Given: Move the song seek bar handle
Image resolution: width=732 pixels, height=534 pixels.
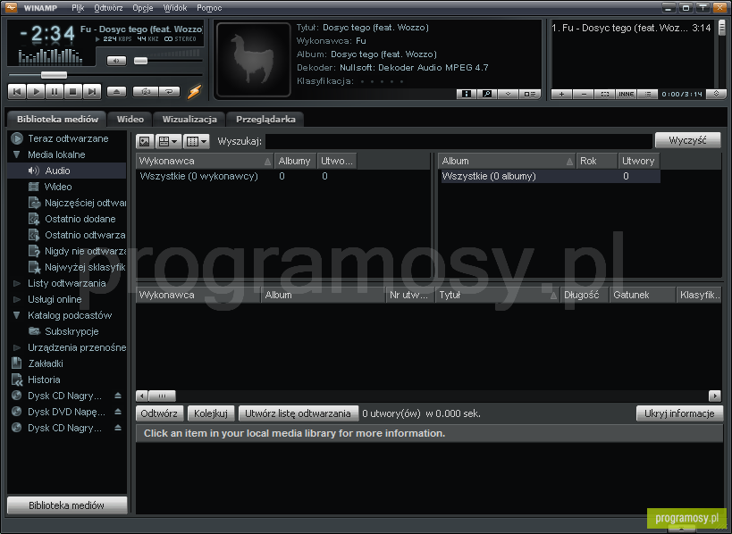Looking at the screenshot, I should [54, 75].
